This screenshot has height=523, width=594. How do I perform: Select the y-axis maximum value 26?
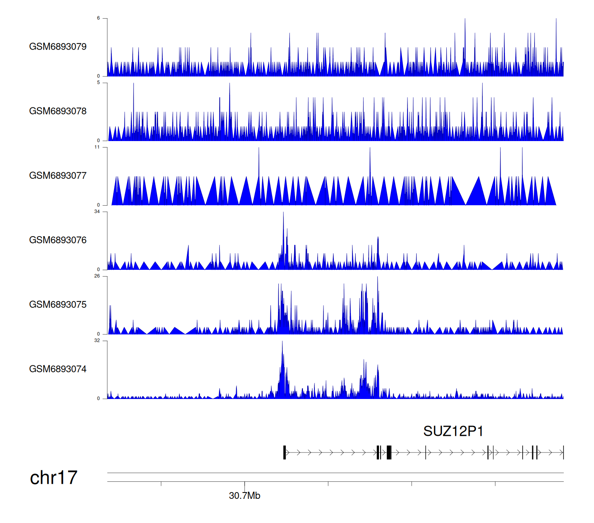(x=97, y=276)
